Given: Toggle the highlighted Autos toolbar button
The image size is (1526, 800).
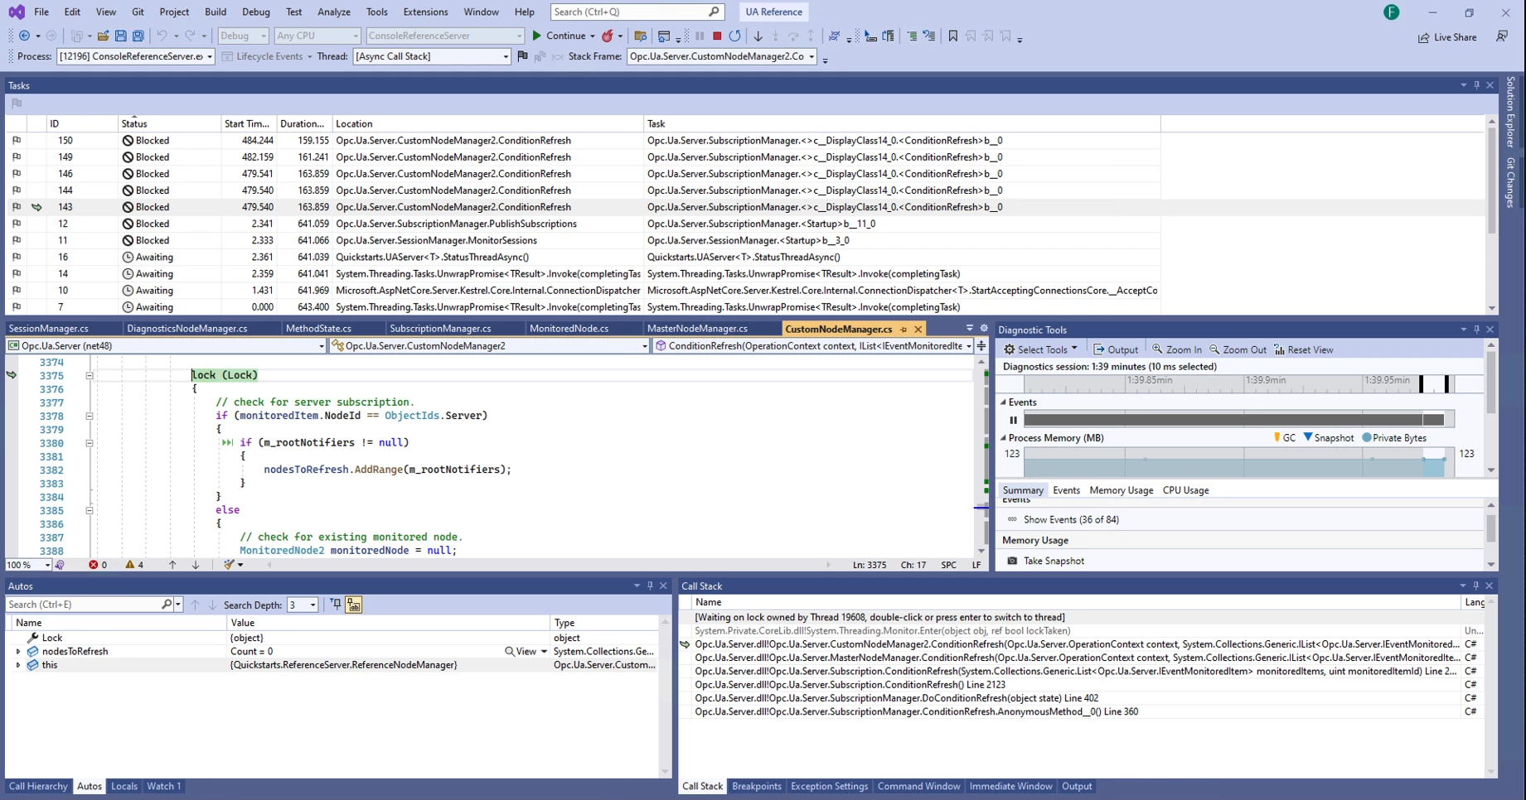Looking at the screenshot, I should click(x=354, y=605).
